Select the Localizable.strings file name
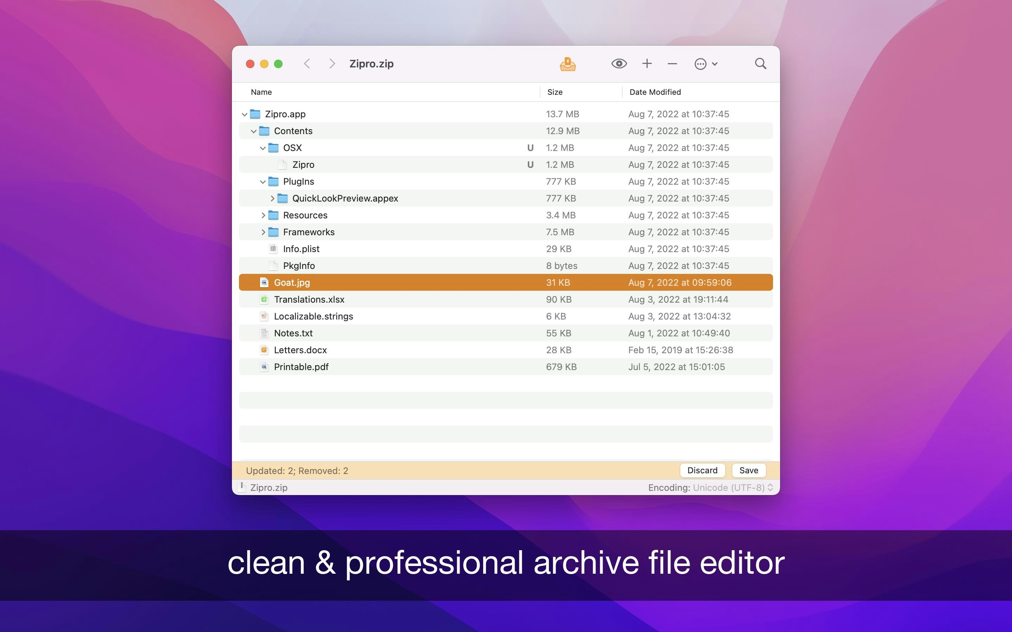This screenshot has width=1012, height=632. pyautogui.click(x=313, y=316)
